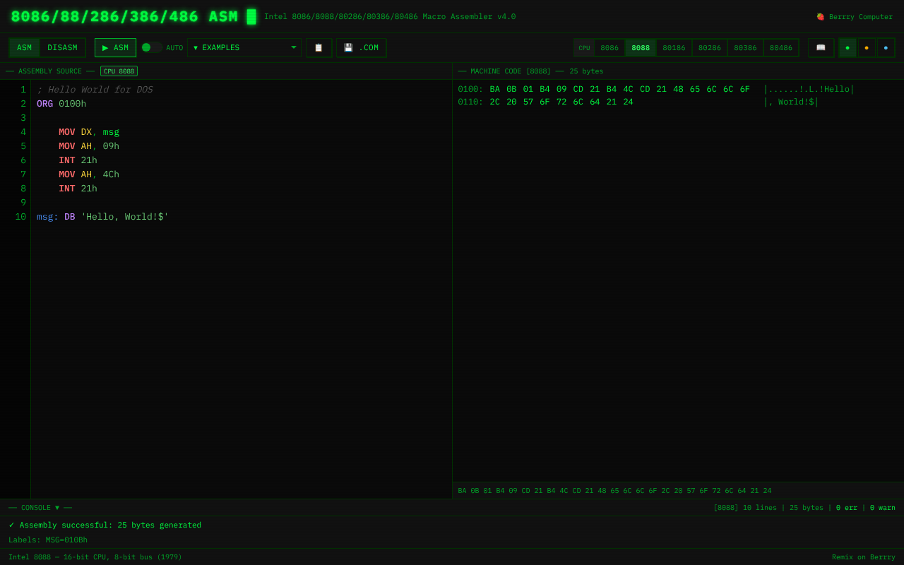Image resolution: width=904 pixels, height=565 pixels.
Task: Click the flat hex byte string below the dump
Action: (614, 491)
